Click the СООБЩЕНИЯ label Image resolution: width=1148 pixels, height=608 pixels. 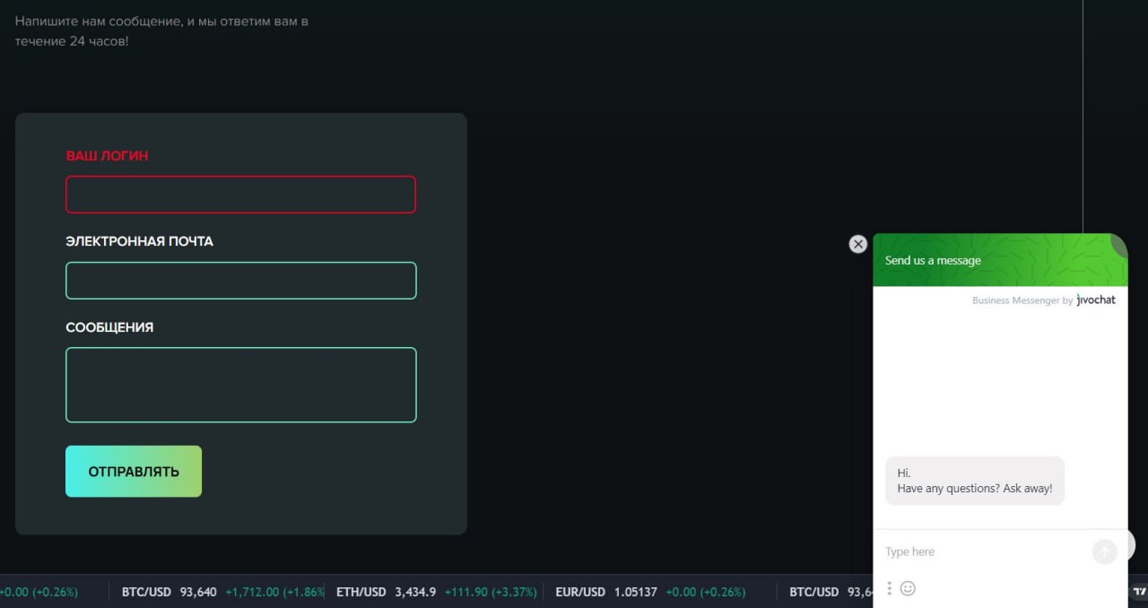click(x=109, y=327)
